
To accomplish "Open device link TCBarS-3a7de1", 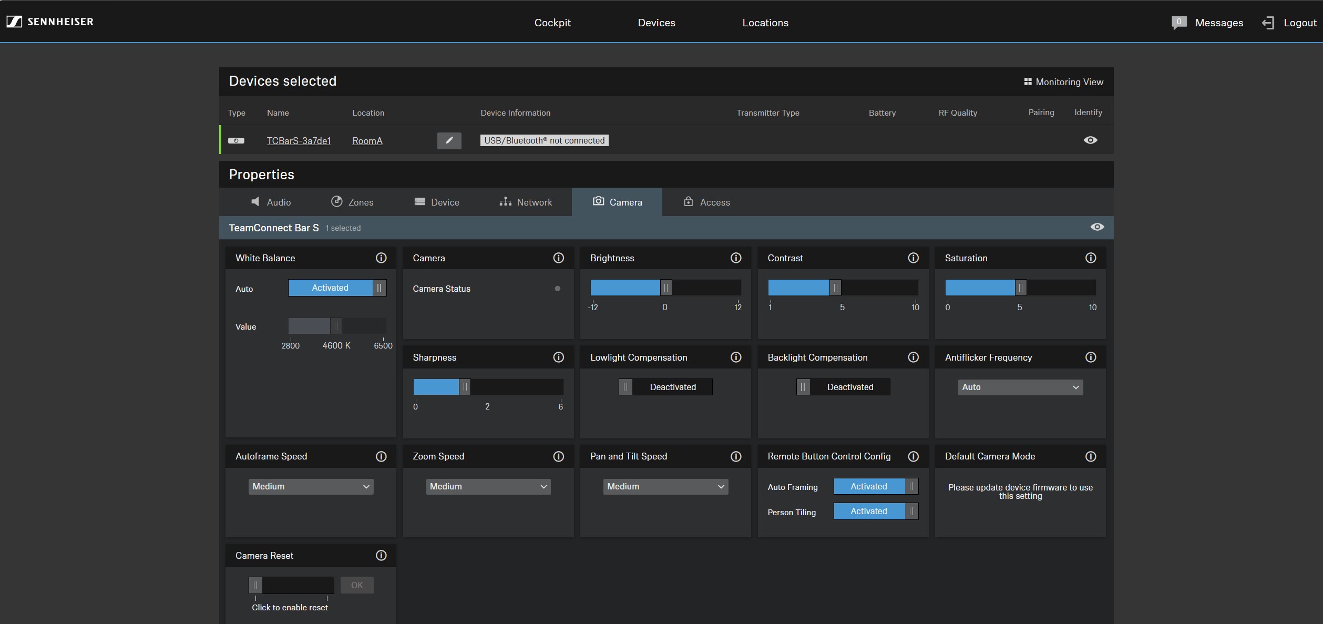I will click(299, 140).
